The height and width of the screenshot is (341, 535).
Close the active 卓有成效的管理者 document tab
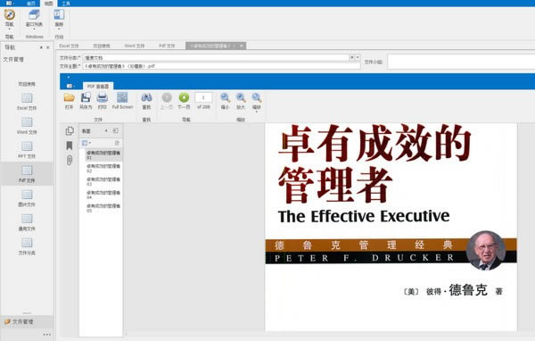tap(242, 46)
